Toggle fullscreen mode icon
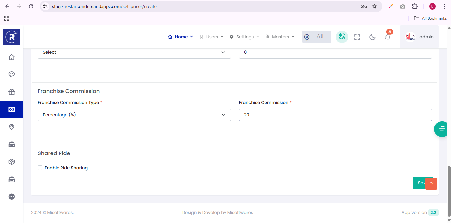The image size is (451, 223). click(x=357, y=37)
